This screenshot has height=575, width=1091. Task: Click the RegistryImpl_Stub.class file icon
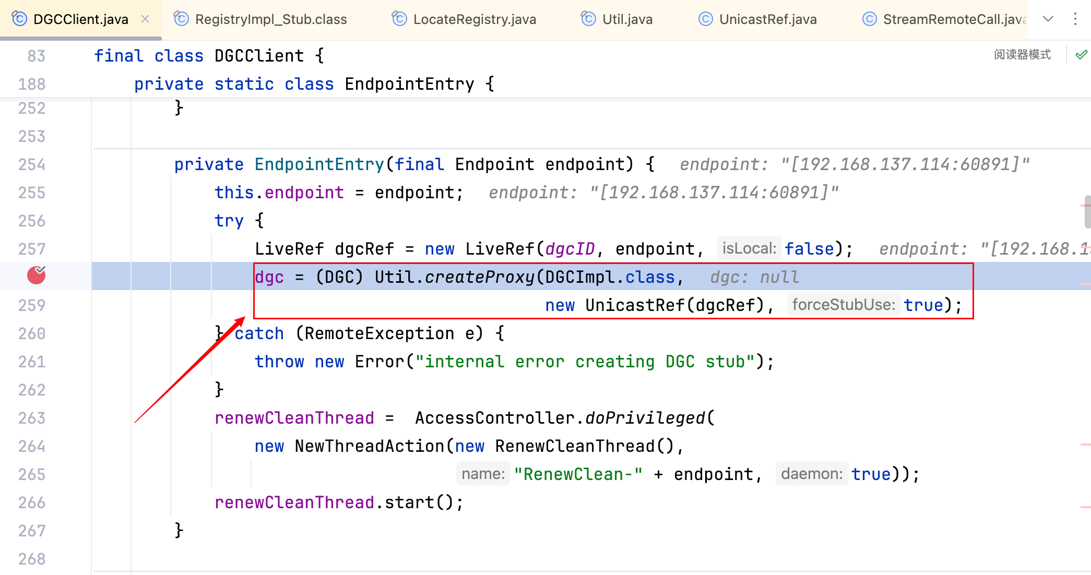pos(181,19)
